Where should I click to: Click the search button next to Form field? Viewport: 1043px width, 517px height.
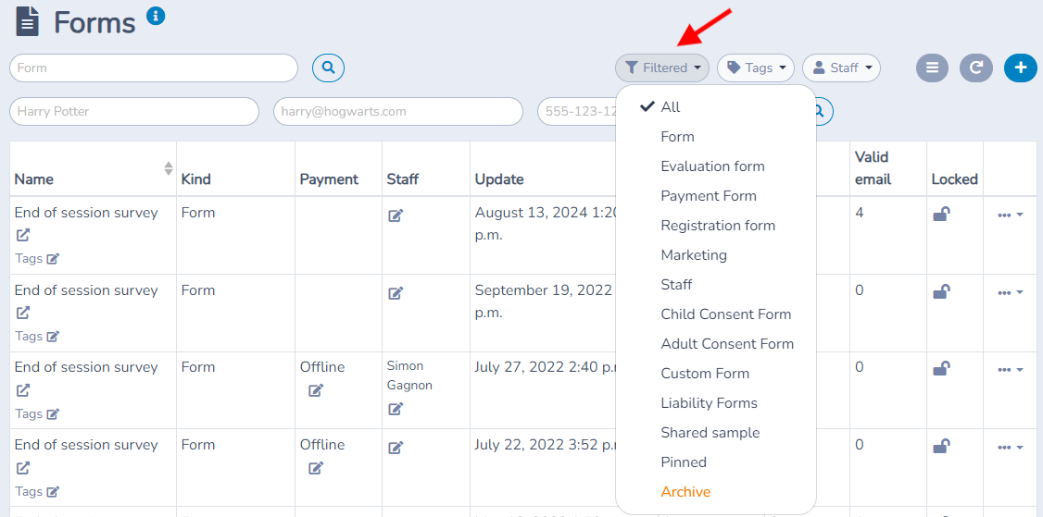click(328, 68)
